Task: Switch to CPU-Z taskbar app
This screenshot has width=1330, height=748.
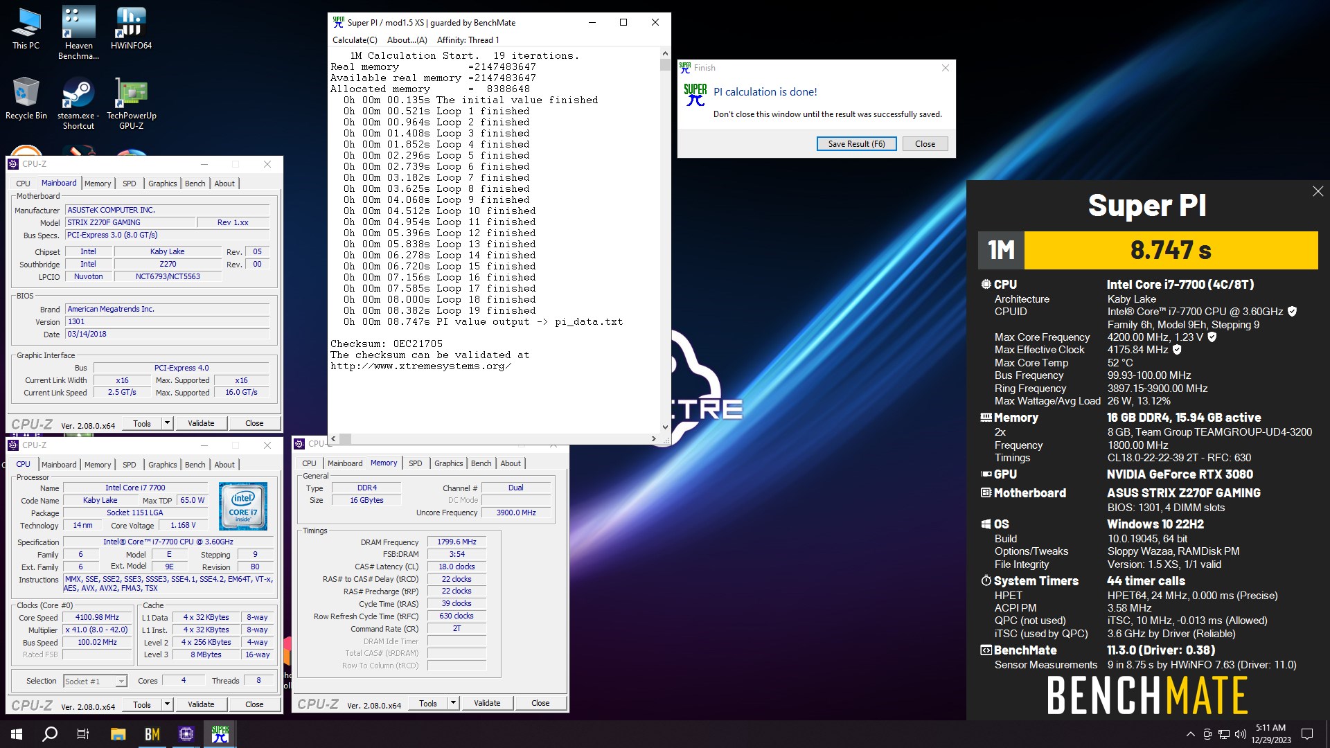Action: (x=186, y=734)
